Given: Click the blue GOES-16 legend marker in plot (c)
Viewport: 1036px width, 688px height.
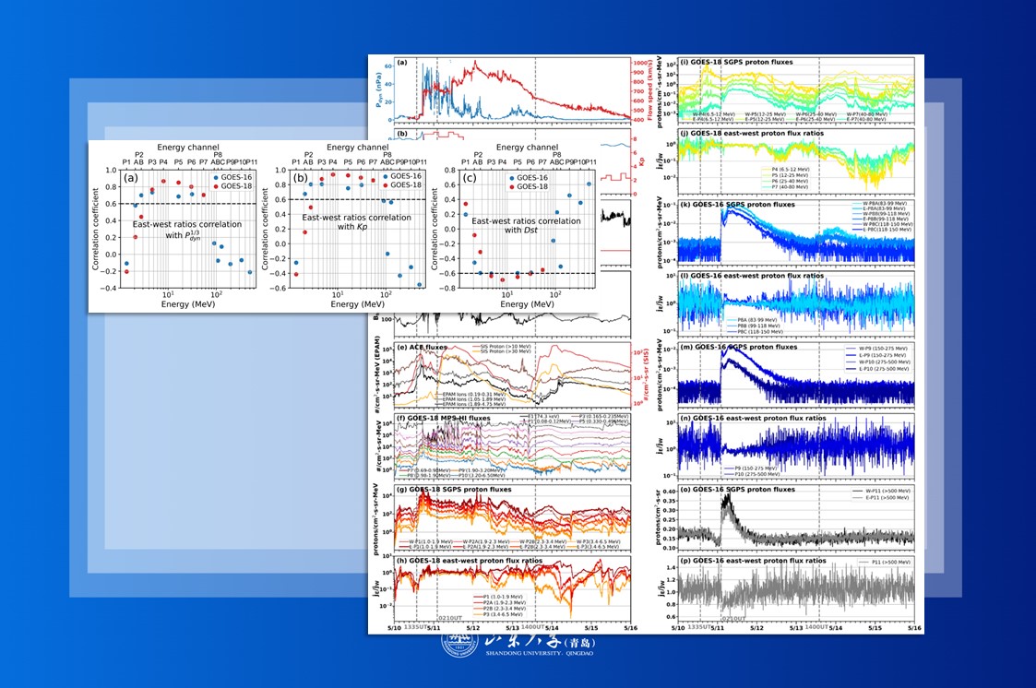Looking at the screenshot, I should tap(512, 176).
